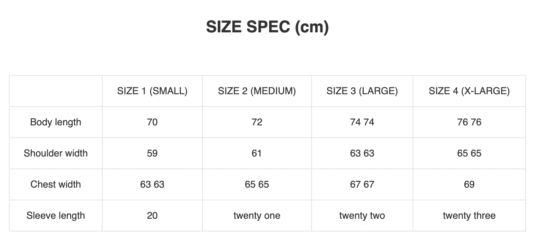Select the "twenty one" sleeve length cell
This screenshot has width=535, height=241.
tap(257, 216)
